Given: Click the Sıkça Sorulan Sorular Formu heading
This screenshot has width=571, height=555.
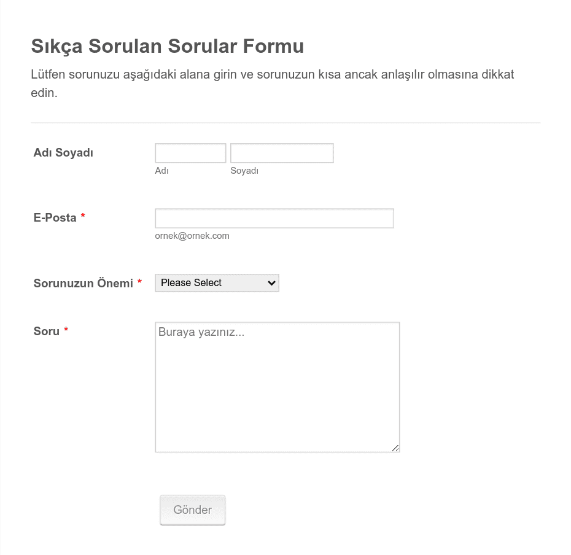Looking at the screenshot, I should 168,46.
